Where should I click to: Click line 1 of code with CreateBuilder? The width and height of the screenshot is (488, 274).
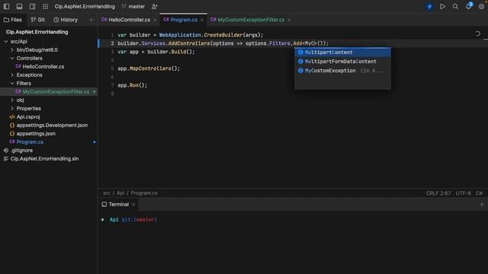pyautogui.click(x=190, y=35)
